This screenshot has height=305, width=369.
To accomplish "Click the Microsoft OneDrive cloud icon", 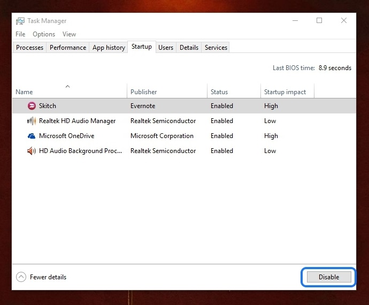I will click(32, 136).
